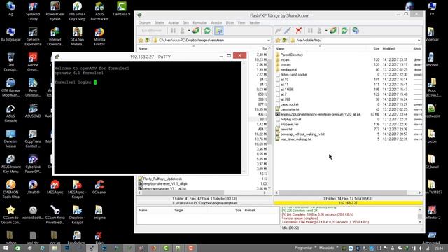Click the taskbar clock showing 23:44
The width and height of the screenshot is (448, 252).
point(439,248)
